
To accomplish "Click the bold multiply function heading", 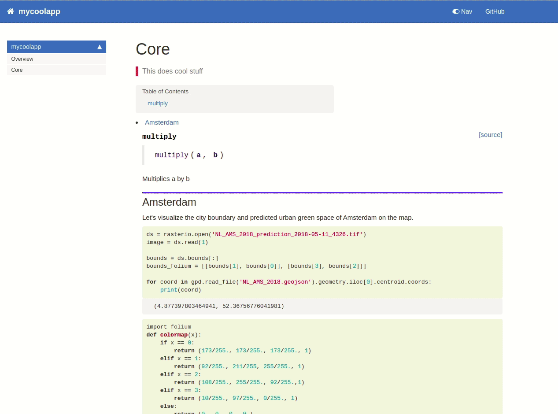I will pos(159,137).
